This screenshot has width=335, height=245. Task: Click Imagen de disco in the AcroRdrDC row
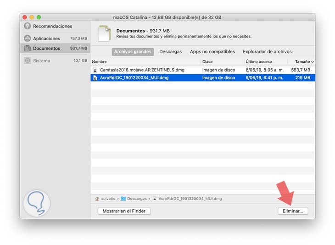coord(218,78)
